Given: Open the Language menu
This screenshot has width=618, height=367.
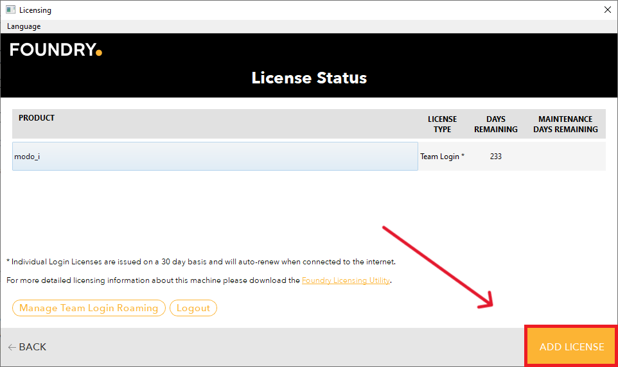Looking at the screenshot, I should pos(24,26).
